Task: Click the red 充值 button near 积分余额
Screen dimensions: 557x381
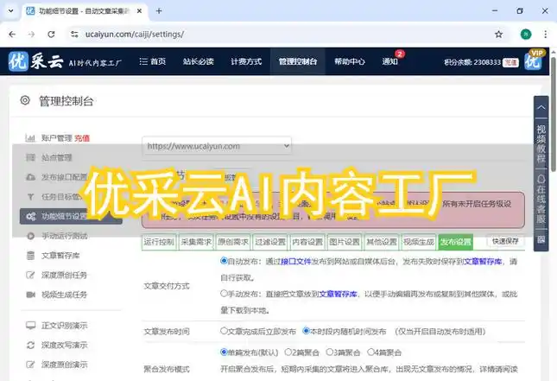Action: click(x=511, y=62)
